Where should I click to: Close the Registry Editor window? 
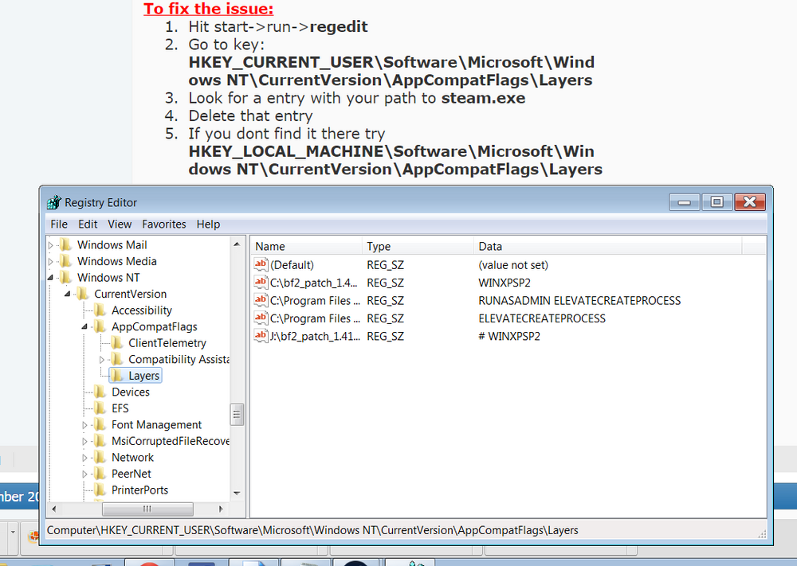[750, 202]
